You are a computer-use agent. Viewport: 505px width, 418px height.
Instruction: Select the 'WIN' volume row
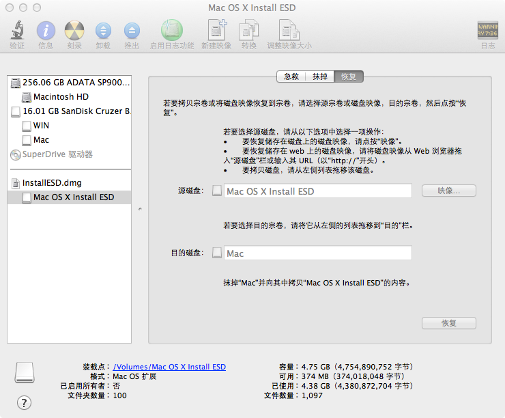pos(69,126)
